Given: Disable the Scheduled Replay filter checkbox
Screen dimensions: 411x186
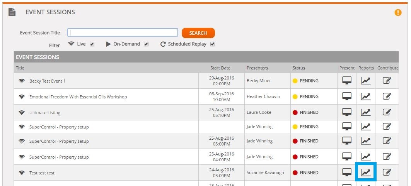Looking at the screenshot, I should [213, 44].
